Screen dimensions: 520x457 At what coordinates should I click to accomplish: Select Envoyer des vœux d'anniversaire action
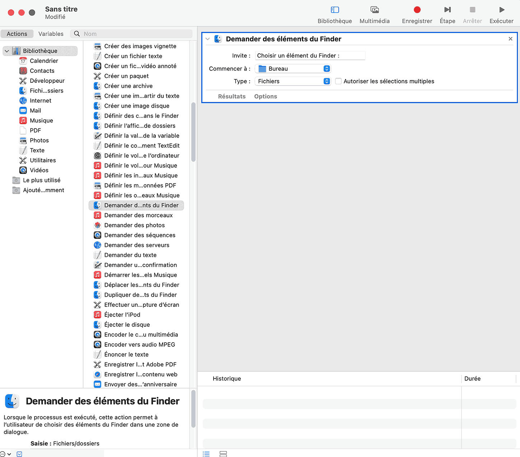140,384
